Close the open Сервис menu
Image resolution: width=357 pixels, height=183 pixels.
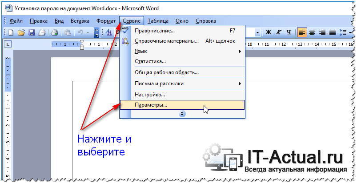click(x=132, y=21)
